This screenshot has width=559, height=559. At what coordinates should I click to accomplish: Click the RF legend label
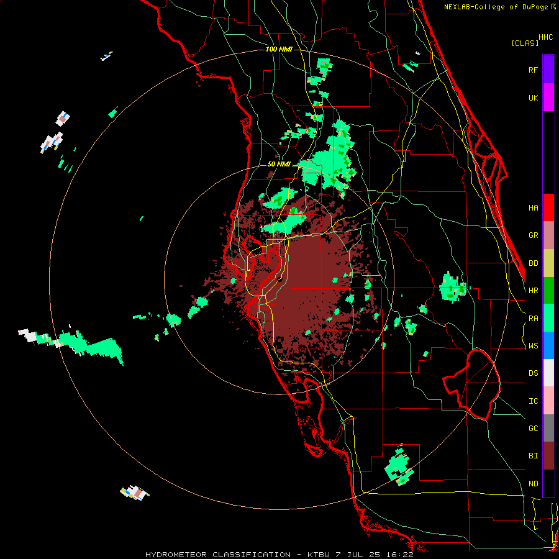click(534, 70)
